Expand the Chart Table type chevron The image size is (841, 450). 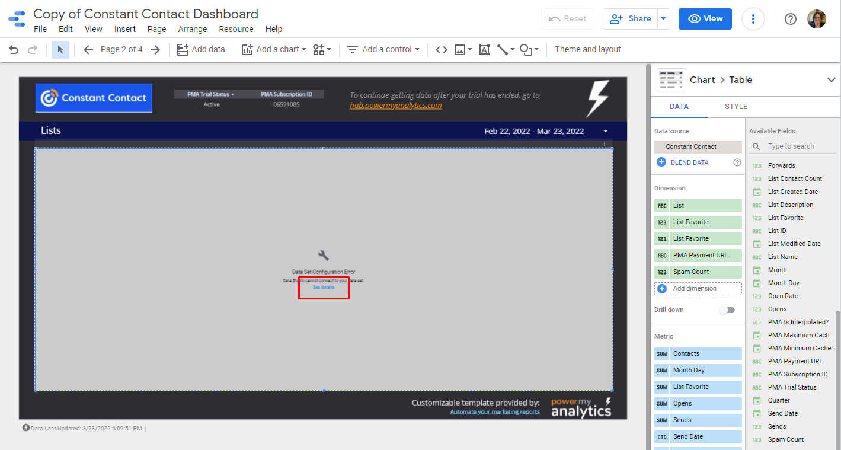point(830,80)
